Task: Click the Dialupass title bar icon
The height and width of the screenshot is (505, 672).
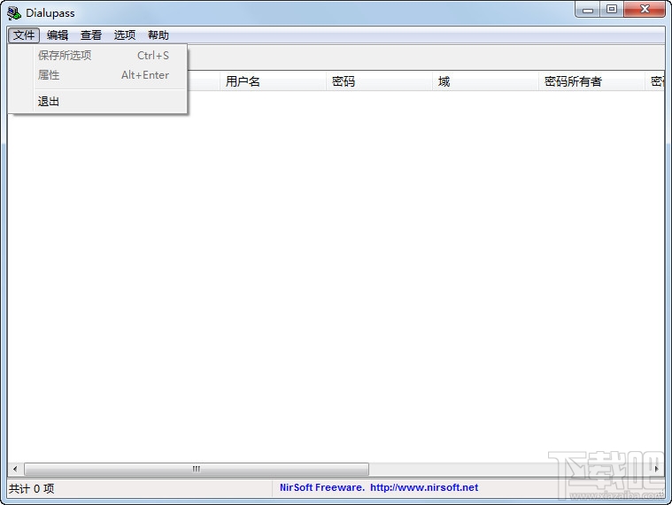Action: click(x=14, y=13)
